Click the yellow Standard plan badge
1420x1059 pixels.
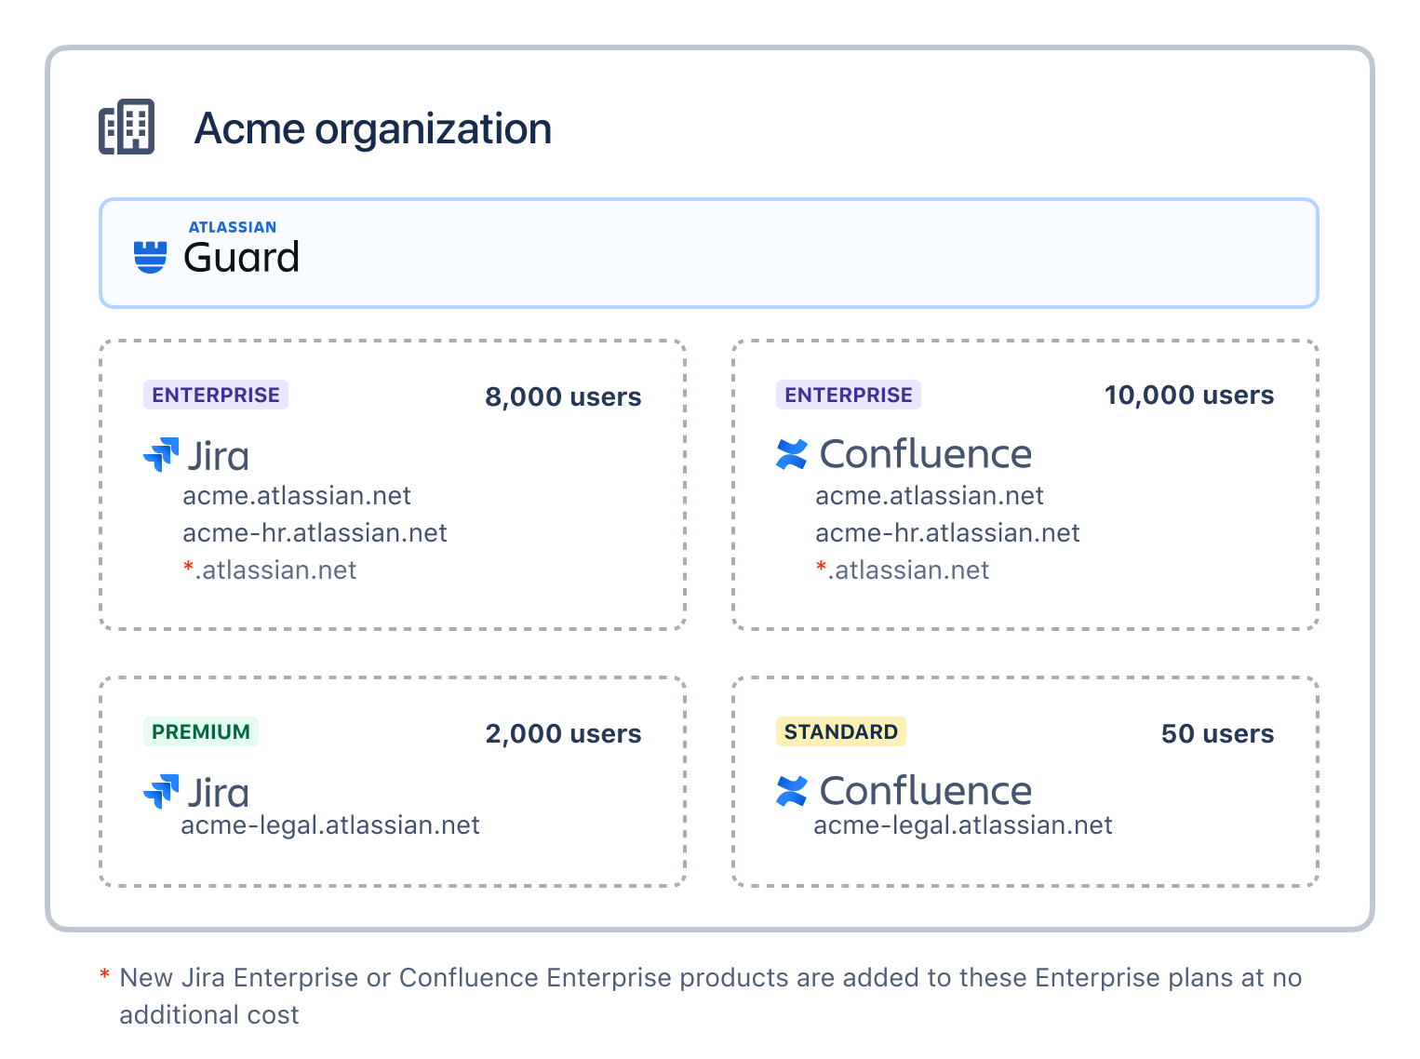click(840, 731)
